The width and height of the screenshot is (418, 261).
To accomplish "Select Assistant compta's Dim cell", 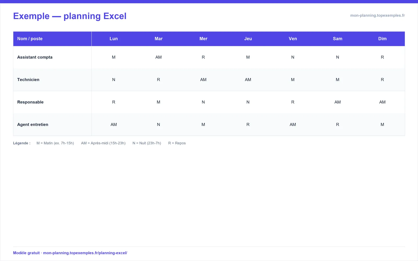I will click(x=382, y=57).
